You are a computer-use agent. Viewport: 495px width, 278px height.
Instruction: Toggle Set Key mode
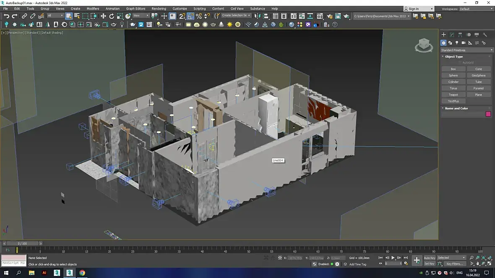429,264
